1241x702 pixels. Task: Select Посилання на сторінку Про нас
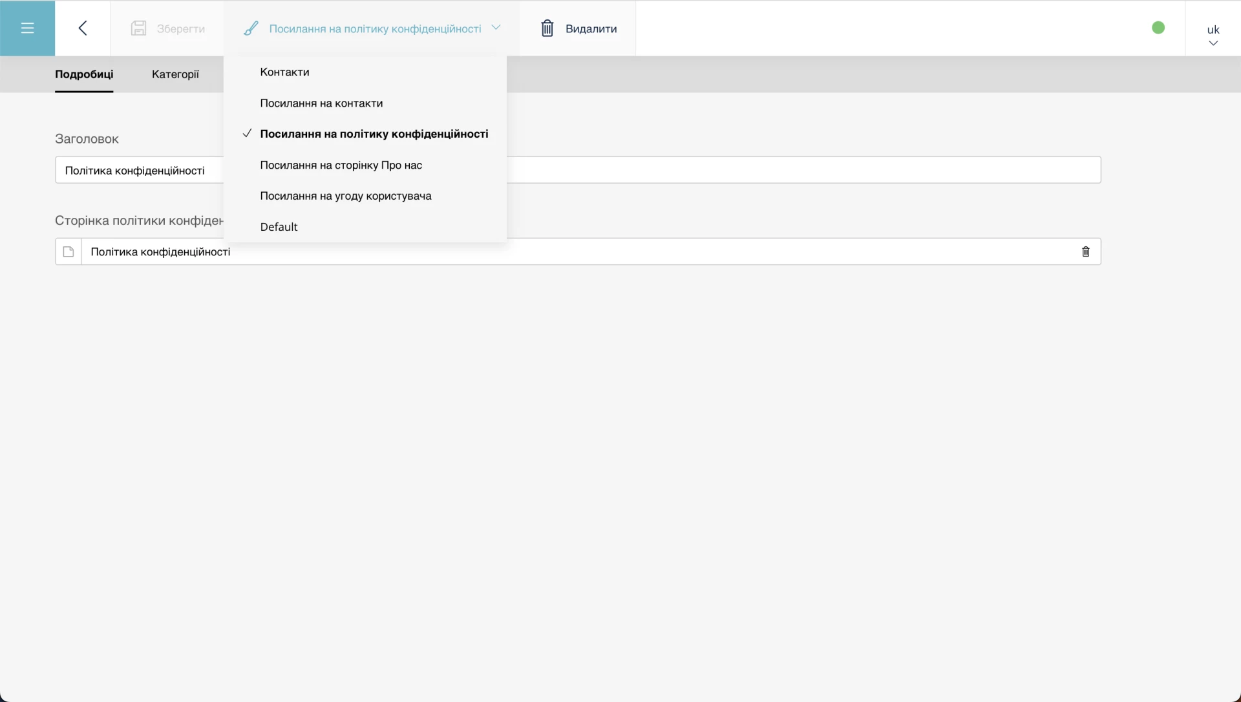coord(341,165)
